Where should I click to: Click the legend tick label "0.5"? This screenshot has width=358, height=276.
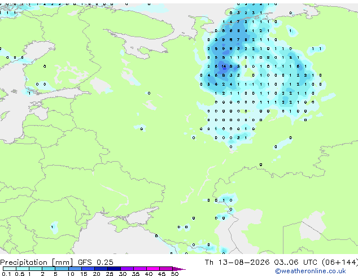[20, 274]
